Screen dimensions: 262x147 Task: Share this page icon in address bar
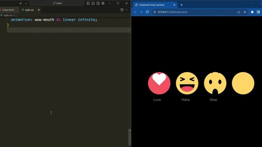click(239, 12)
